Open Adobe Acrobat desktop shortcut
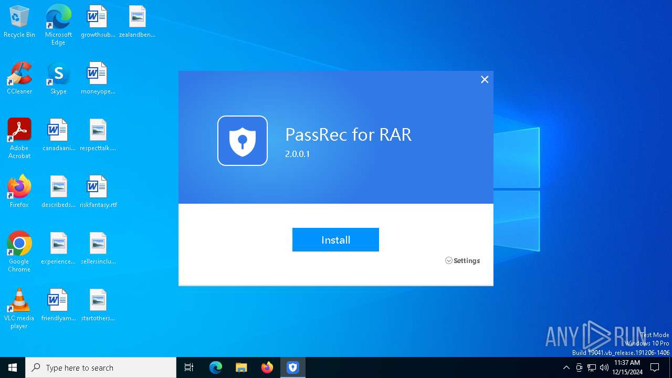 coord(19,139)
